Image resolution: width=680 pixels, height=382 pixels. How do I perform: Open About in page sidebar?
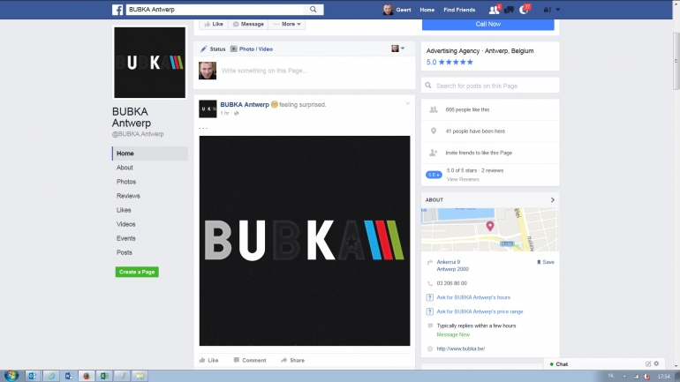pos(125,168)
